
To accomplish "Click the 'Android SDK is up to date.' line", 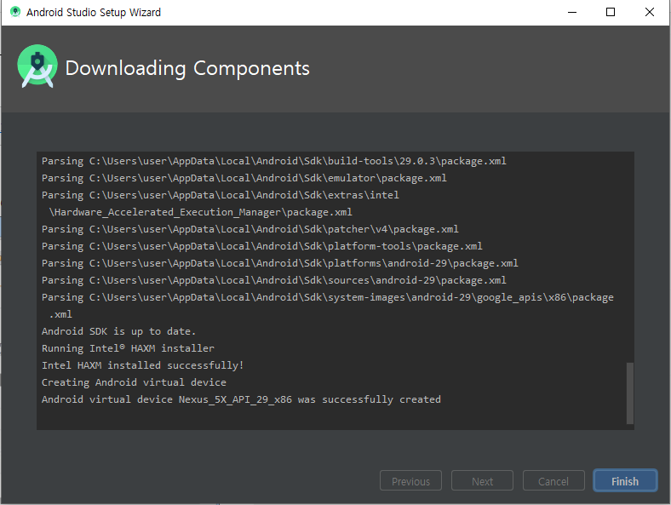I will 118,331.
